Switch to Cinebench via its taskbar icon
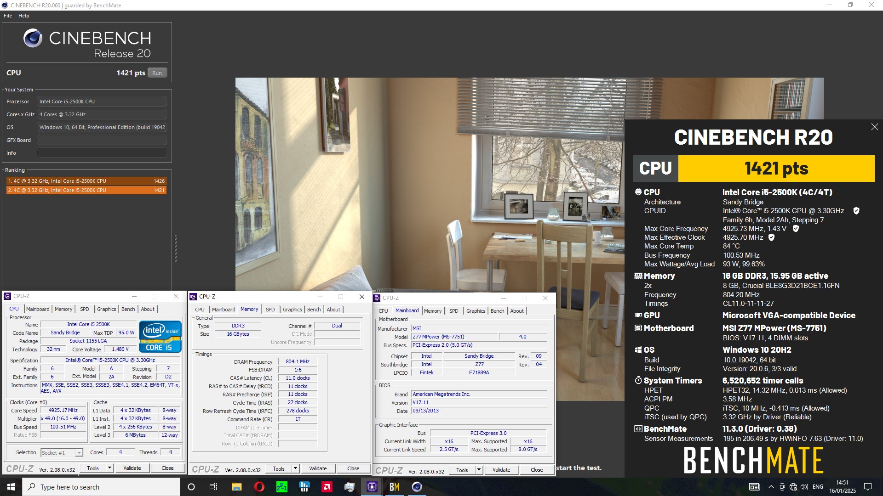The image size is (883, 496). (417, 487)
